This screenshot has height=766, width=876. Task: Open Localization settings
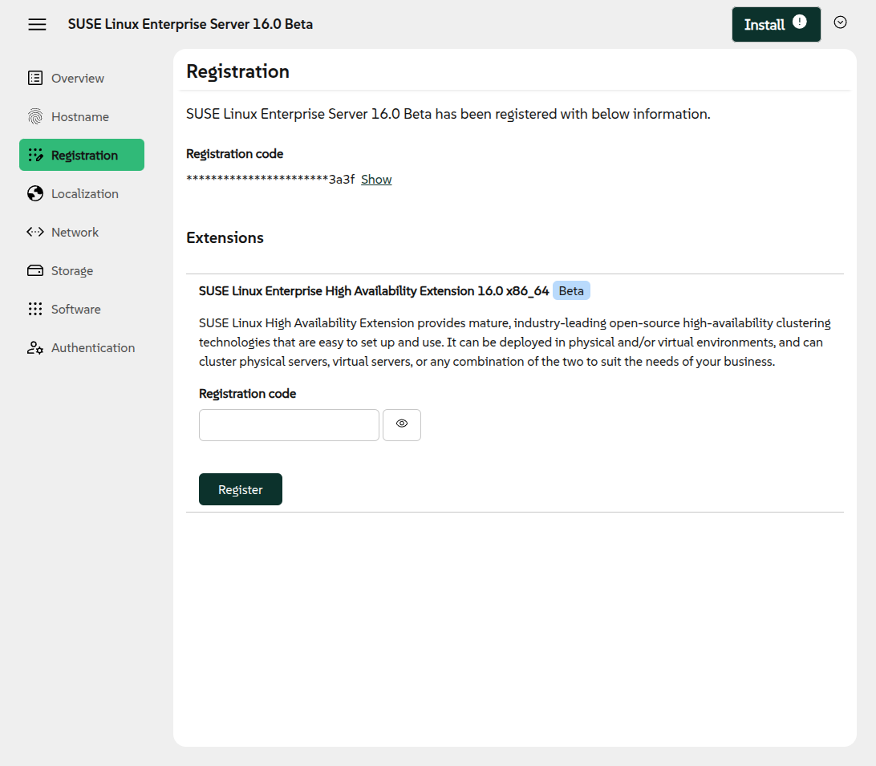(82, 193)
